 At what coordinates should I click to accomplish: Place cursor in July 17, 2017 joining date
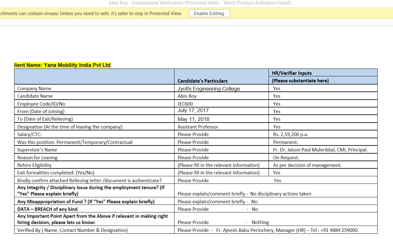pos(193,111)
